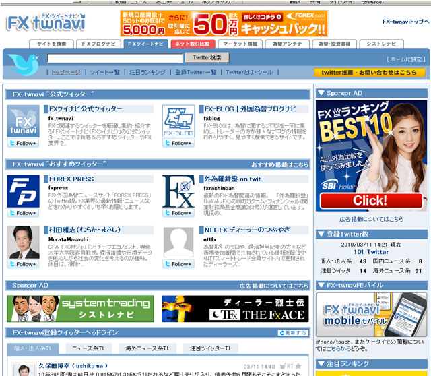431x376 pixels.
Task: Open the サイトを検索 tab
Action: pyautogui.click(x=52, y=44)
